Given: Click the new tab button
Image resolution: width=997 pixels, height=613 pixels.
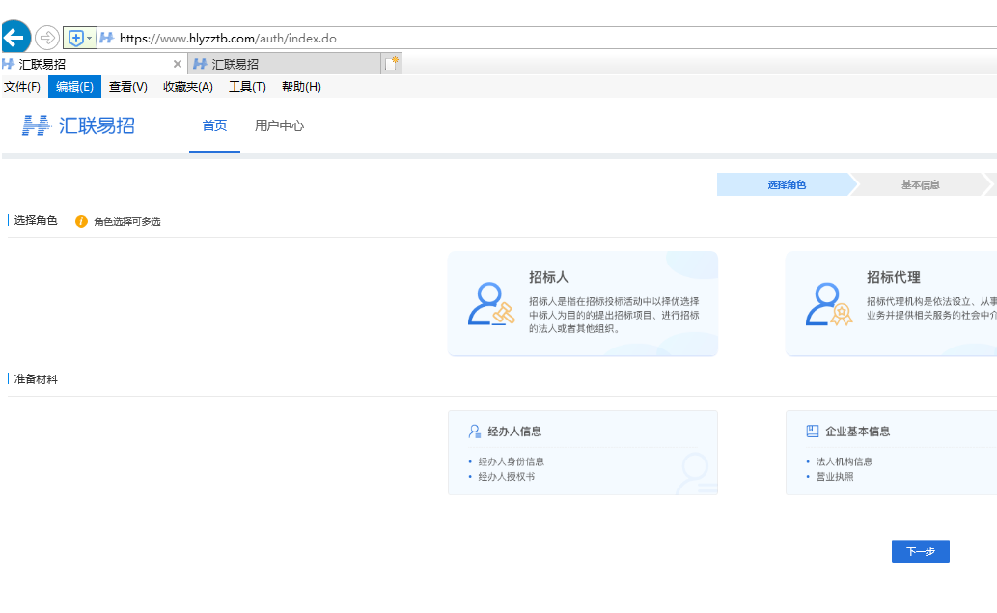Looking at the screenshot, I should [x=391, y=64].
